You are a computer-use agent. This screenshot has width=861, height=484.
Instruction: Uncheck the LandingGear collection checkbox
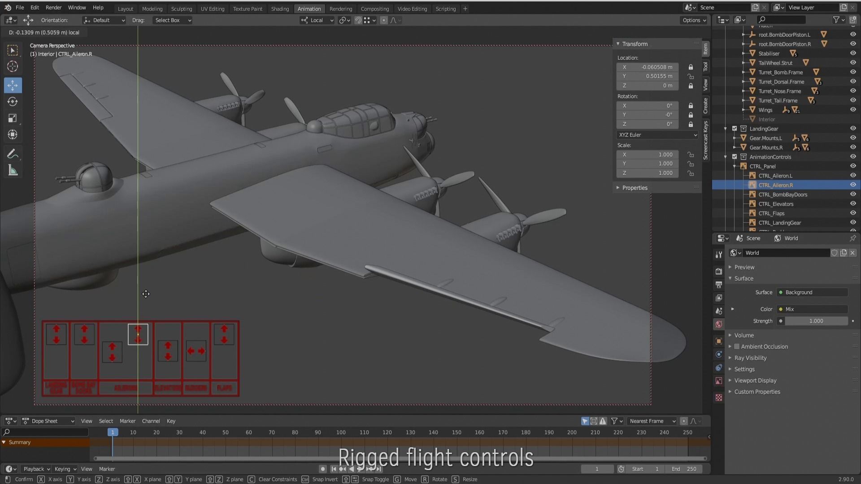[x=735, y=129]
